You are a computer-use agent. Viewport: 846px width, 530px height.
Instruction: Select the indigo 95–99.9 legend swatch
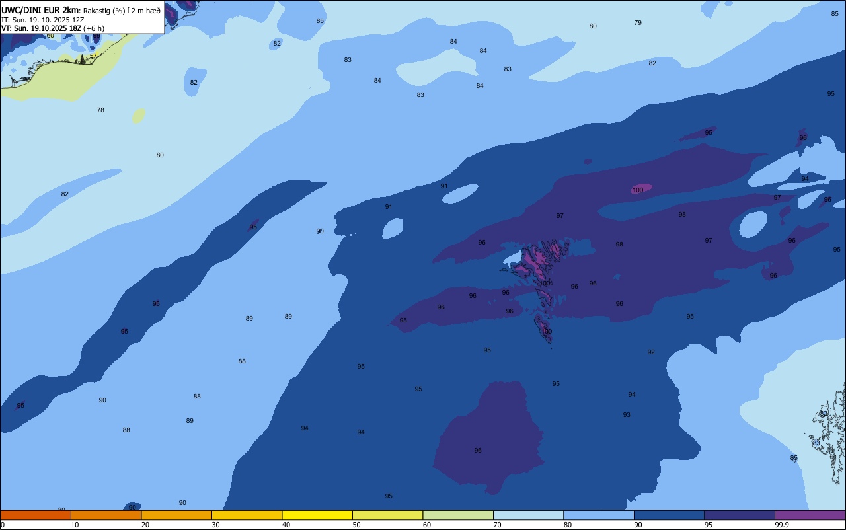(x=740, y=515)
